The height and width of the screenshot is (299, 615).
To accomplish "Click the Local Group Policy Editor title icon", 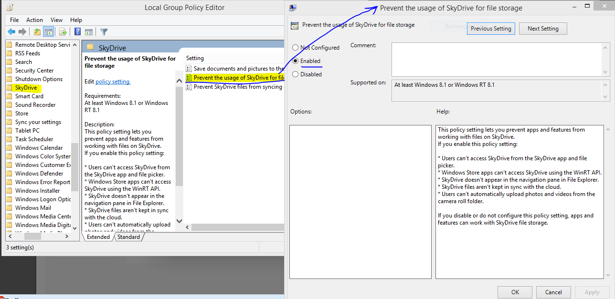I will coord(11,7).
